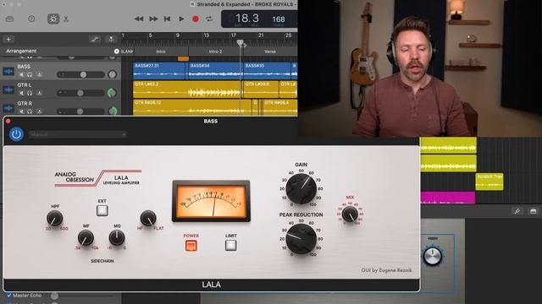The width and height of the screenshot is (542, 304).
Task: Click the HPF knob on LALA
Action: pyautogui.click(x=54, y=218)
